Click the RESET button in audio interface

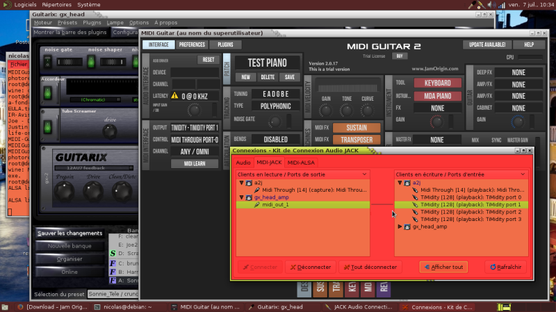tap(208, 60)
